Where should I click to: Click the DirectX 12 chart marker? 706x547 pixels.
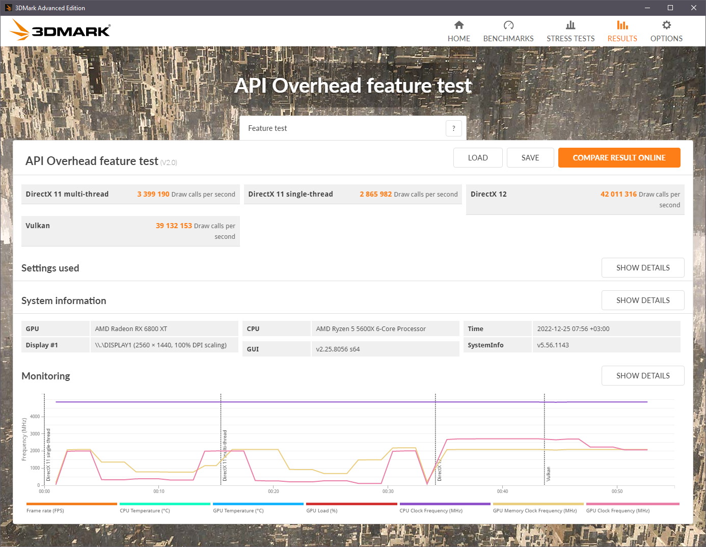(440, 470)
